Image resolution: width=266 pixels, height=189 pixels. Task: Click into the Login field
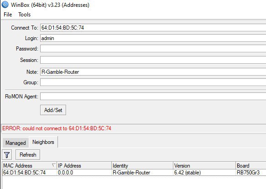tap(153, 38)
